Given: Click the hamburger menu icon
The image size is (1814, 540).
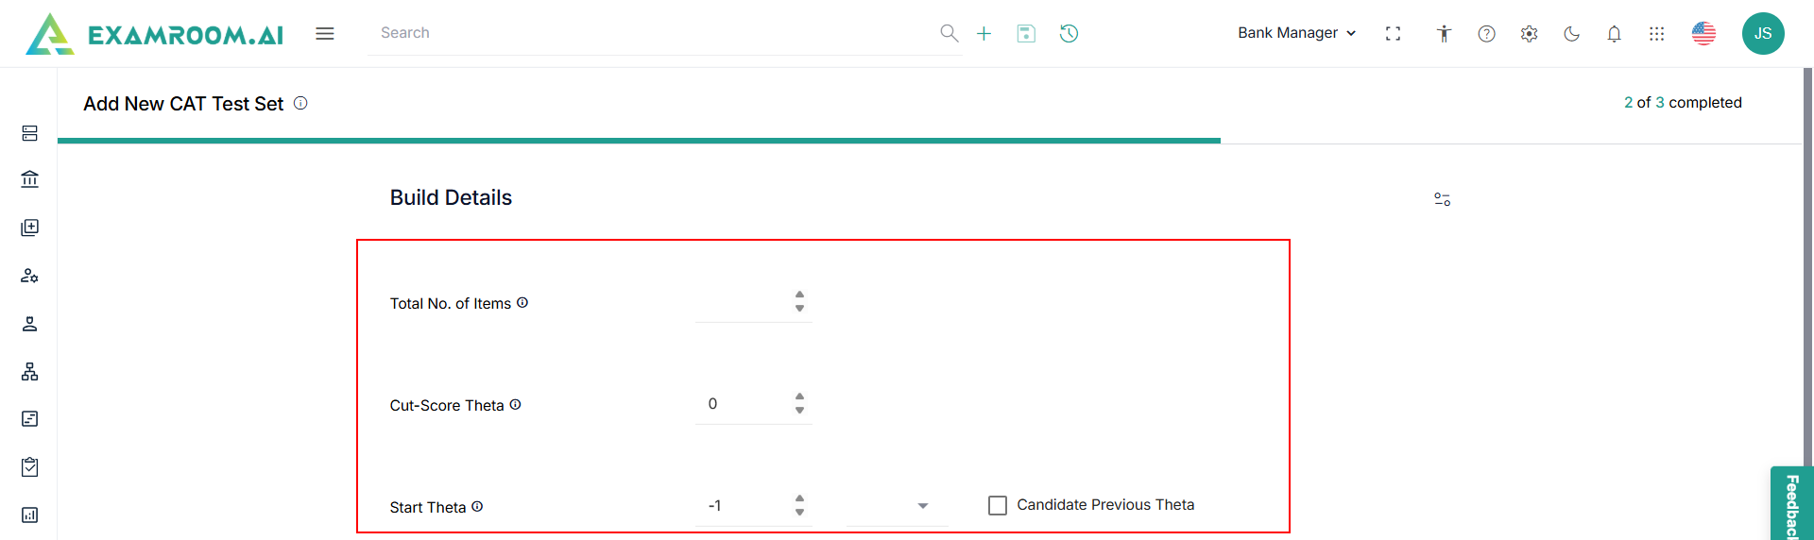Looking at the screenshot, I should 325,34.
